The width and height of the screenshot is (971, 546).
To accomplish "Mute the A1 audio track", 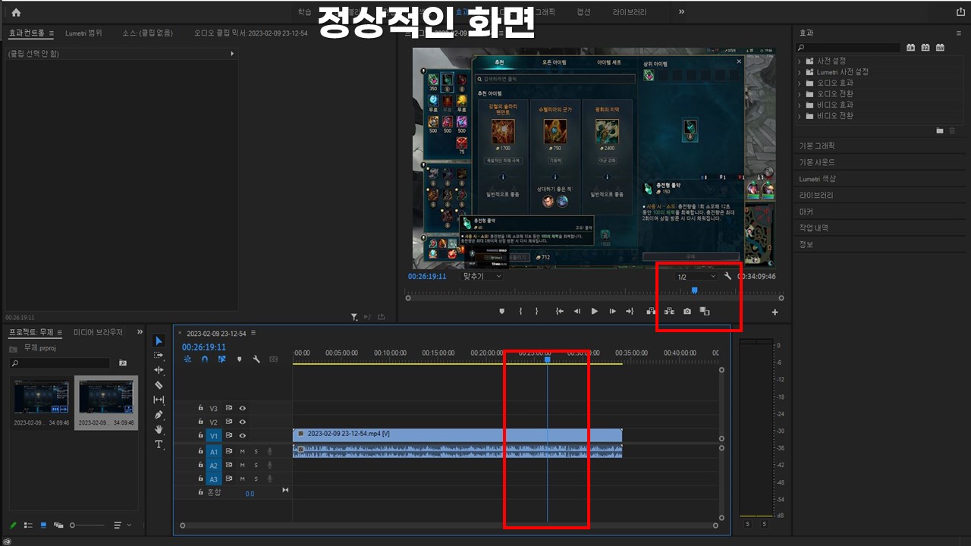I will pyautogui.click(x=243, y=451).
